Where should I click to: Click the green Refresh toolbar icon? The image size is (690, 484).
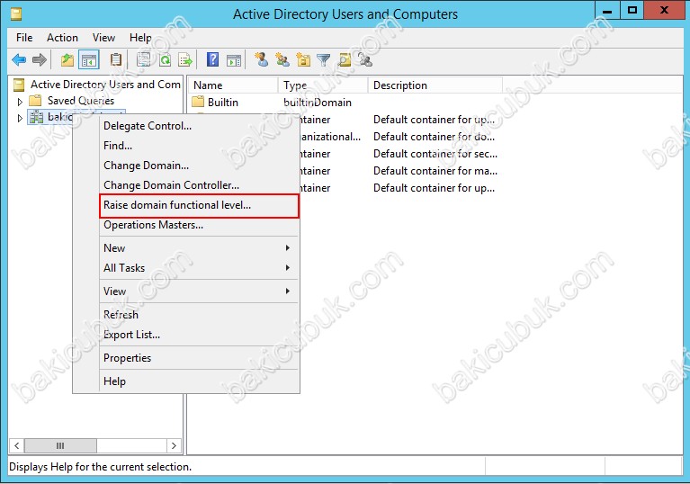(165, 60)
